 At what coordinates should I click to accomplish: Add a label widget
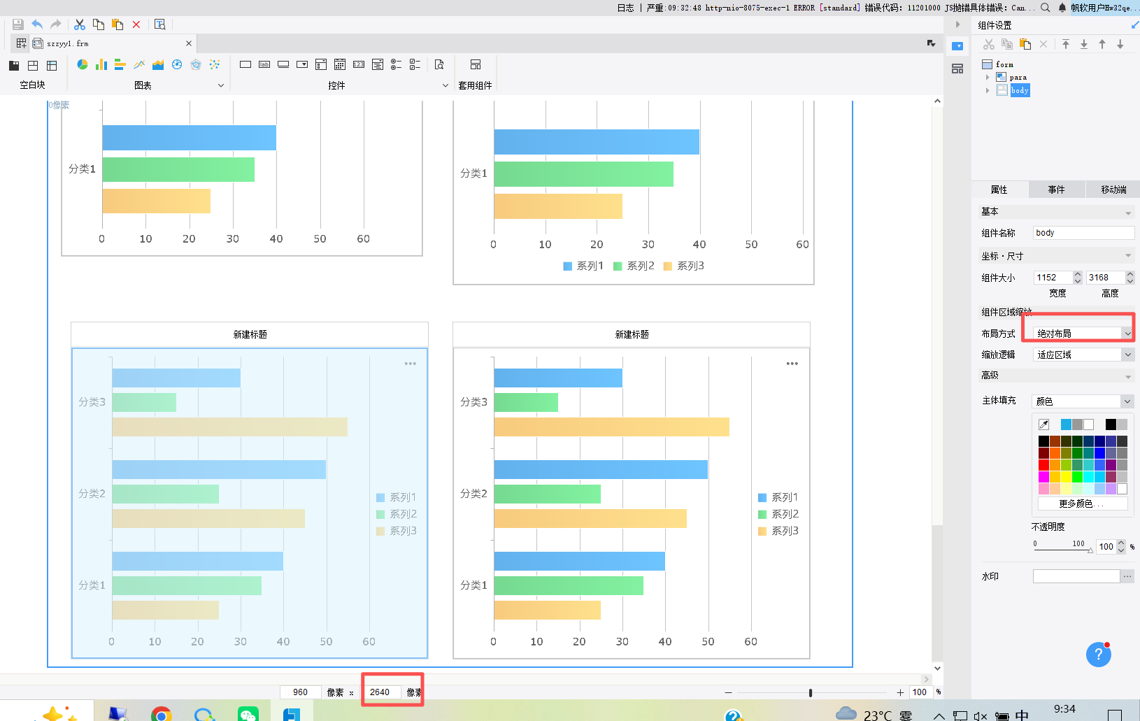pyautogui.click(x=264, y=64)
